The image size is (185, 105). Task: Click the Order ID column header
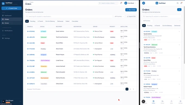point(30,27)
